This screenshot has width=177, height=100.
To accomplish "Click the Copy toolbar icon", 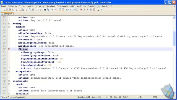I will click(x=30, y=10).
